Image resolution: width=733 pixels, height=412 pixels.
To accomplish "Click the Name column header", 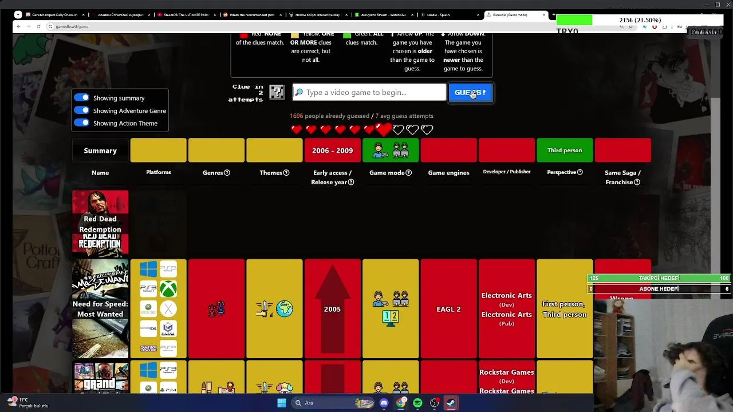I will tap(100, 173).
